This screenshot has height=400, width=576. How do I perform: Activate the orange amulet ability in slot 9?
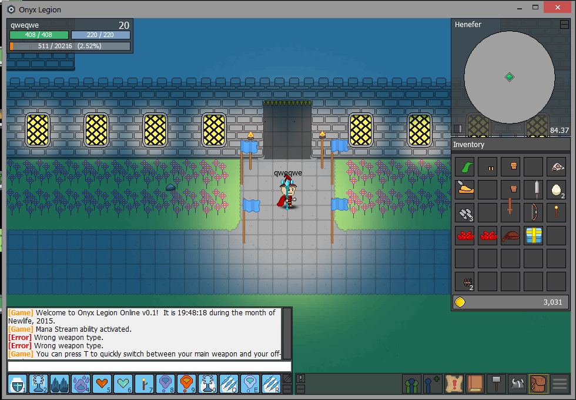(x=186, y=384)
